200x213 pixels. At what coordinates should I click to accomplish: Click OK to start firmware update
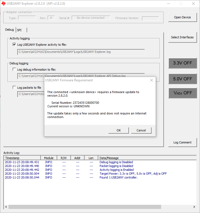coord(118,130)
